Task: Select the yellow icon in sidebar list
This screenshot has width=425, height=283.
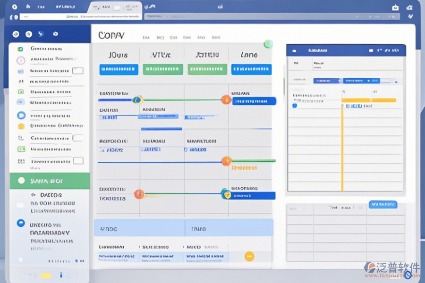Action: [x=21, y=126]
